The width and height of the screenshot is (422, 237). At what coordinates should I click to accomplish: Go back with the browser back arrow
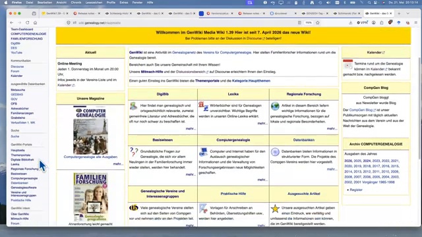point(12,23)
